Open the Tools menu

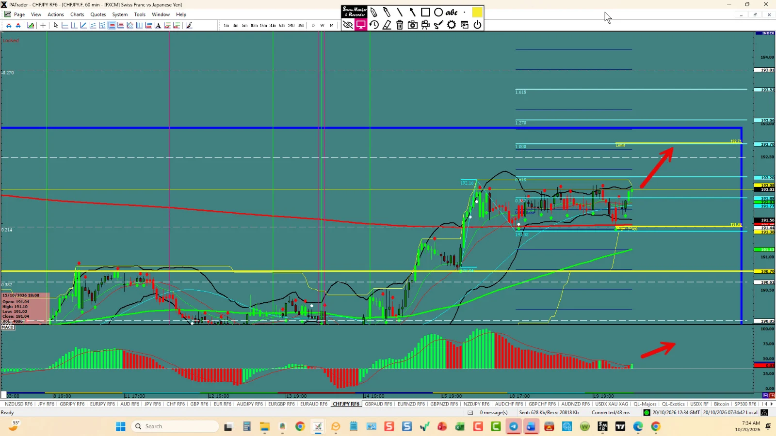(x=140, y=15)
